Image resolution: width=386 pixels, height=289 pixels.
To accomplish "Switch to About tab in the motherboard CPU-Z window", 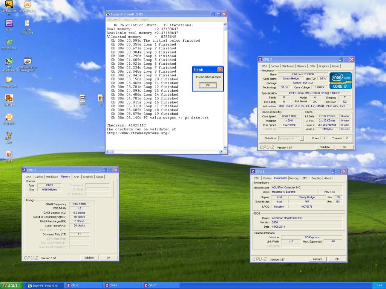I will point(328,178).
